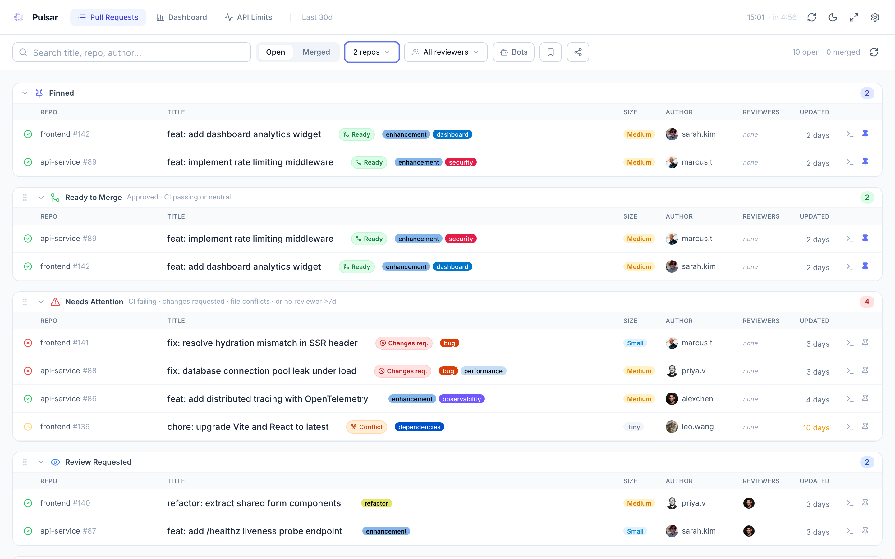Image resolution: width=895 pixels, height=559 pixels.
Task: Collapse the Needs Attention section
Action: coord(41,301)
